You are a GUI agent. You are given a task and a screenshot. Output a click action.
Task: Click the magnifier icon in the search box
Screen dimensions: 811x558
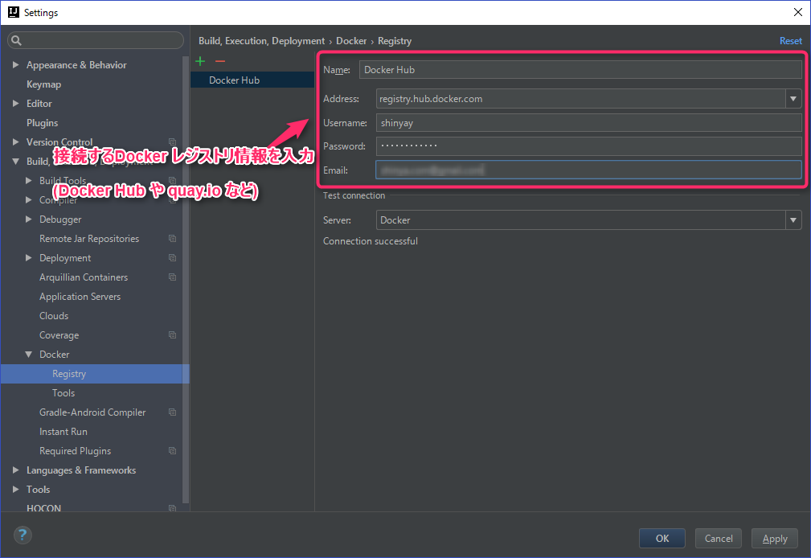[17, 40]
